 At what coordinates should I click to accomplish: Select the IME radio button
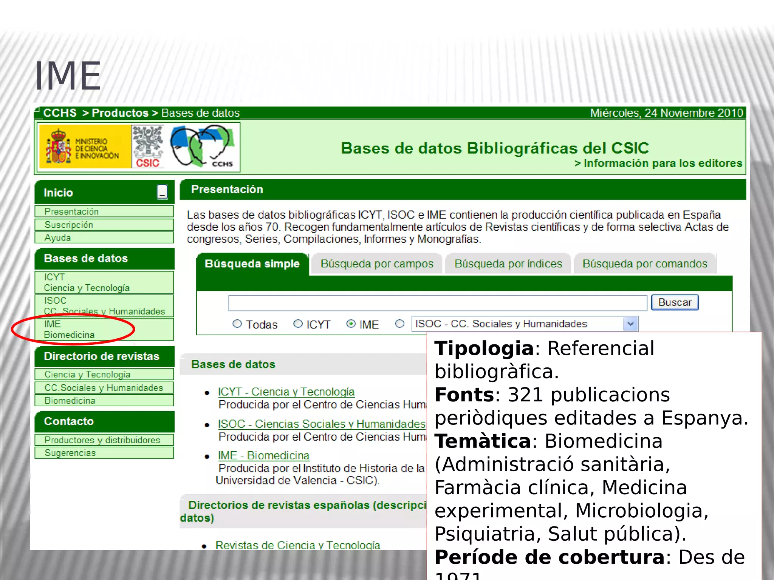point(351,324)
